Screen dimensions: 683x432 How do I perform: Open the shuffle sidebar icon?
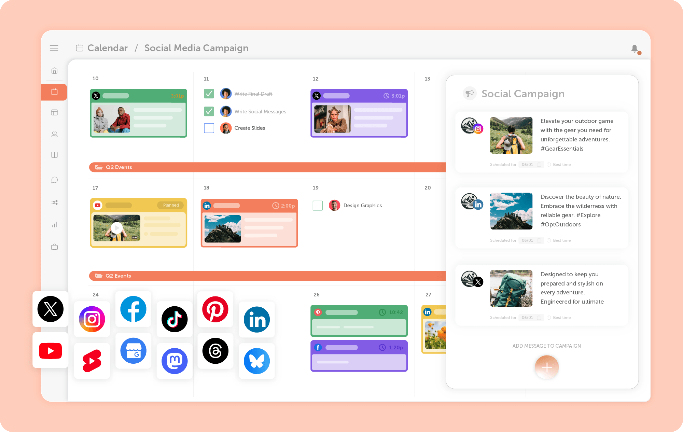[x=54, y=203]
